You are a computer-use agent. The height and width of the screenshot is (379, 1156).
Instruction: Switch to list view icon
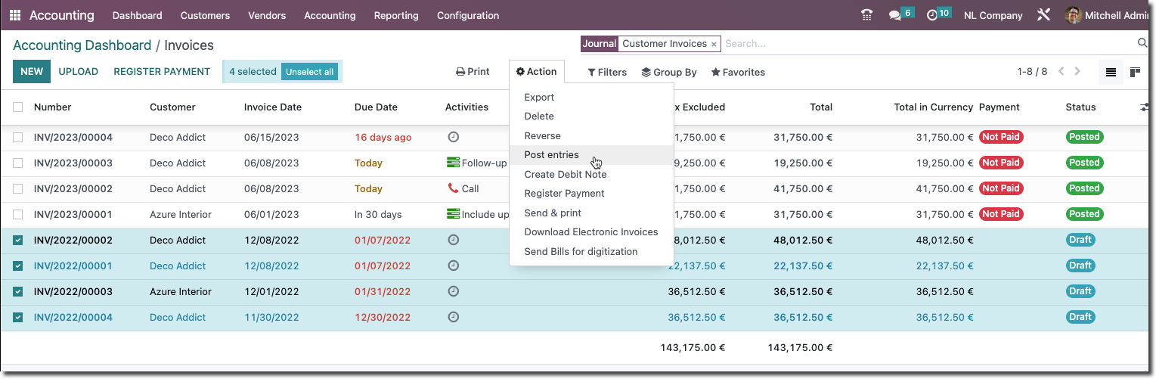click(1111, 72)
